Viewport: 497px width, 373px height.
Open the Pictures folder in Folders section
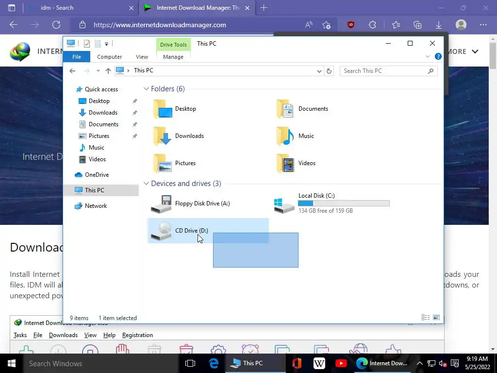coord(163,163)
